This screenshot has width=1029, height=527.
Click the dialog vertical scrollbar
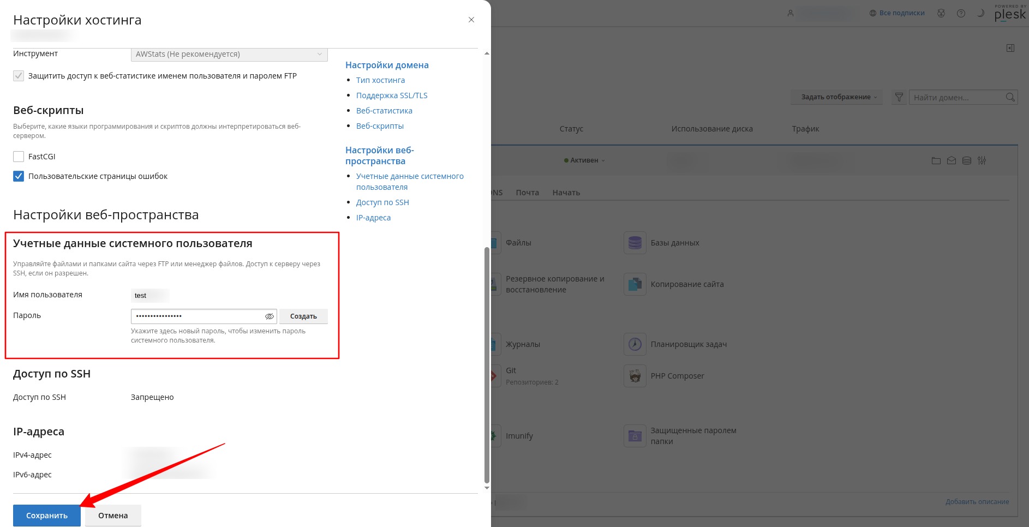(487, 366)
